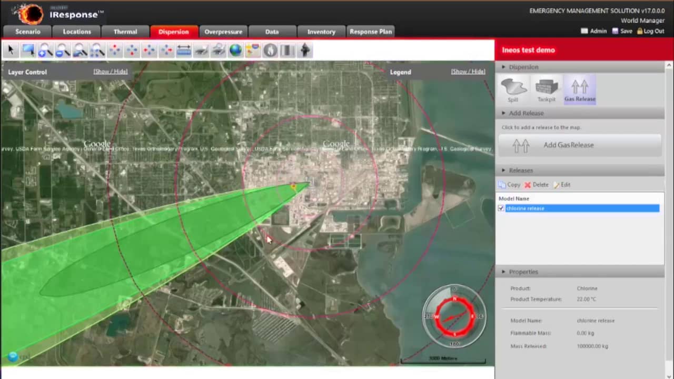Screen dimensions: 674x379
Task: Click the zoom out magnifier tool
Action: tap(63, 50)
